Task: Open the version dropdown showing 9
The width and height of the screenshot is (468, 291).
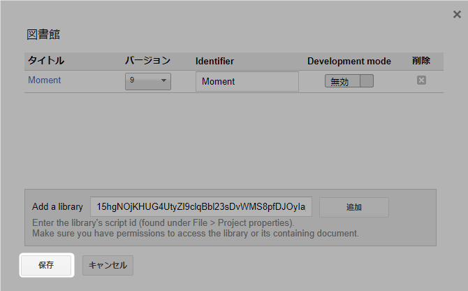Action: click(148, 81)
